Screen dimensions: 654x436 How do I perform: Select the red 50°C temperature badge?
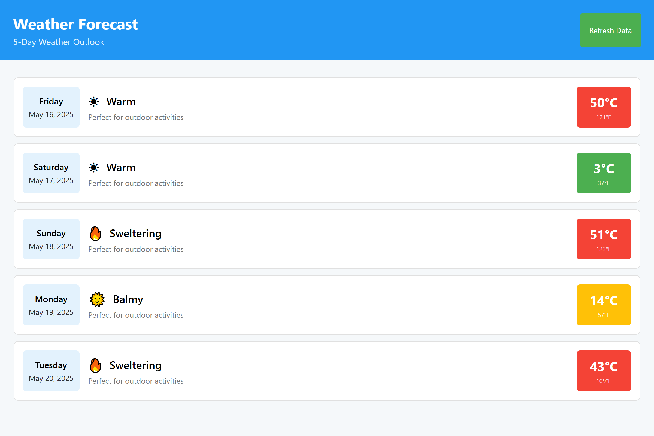click(603, 107)
